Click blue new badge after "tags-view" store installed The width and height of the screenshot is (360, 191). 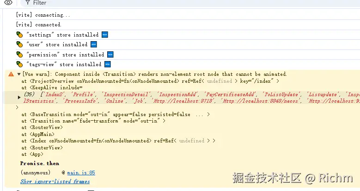[107, 64]
